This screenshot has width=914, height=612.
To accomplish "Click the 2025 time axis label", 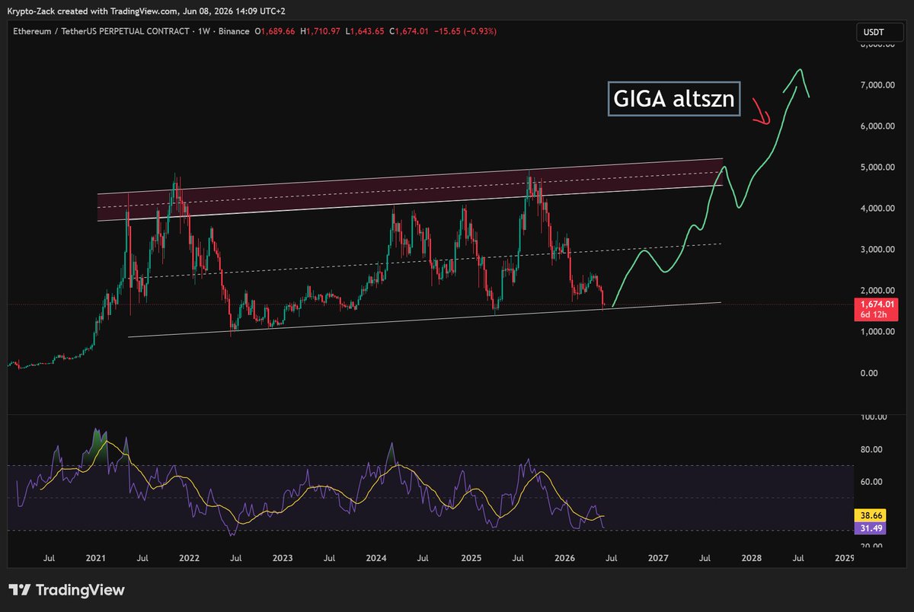I will coord(470,559).
